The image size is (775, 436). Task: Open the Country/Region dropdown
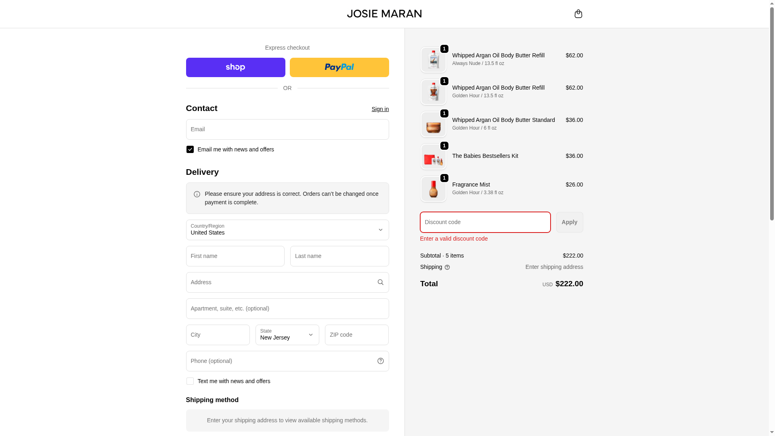coord(287,230)
